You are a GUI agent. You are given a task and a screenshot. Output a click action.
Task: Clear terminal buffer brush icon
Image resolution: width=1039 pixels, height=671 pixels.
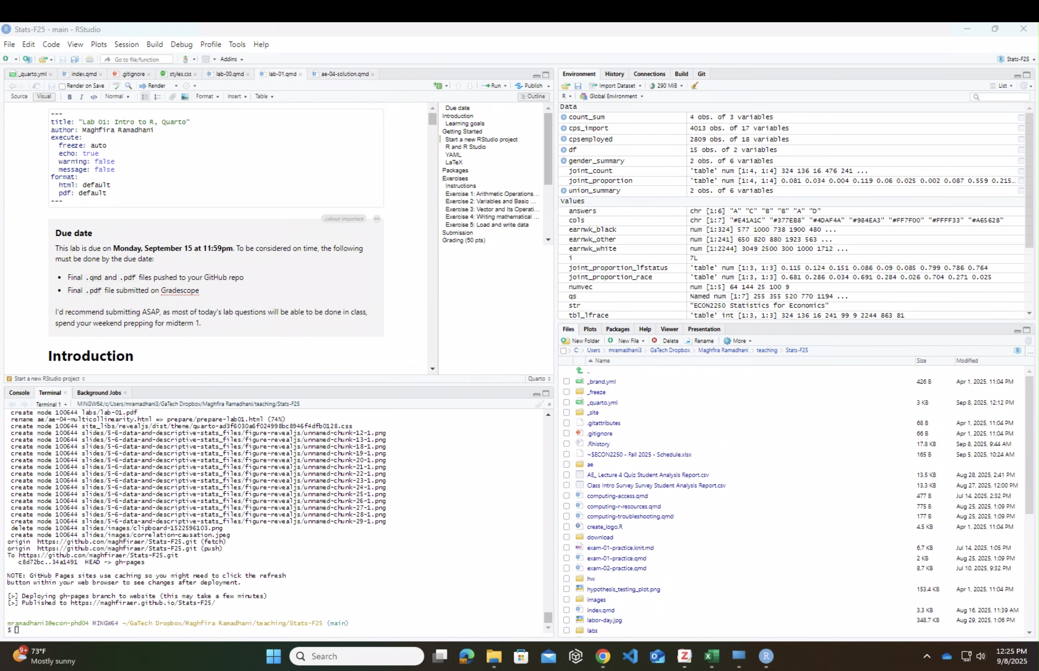(539, 404)
